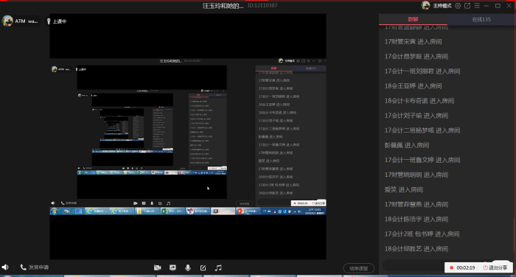This screenshot has height=277, width=516.
Task: Click the chat message input field
Action: click(414, 265)
